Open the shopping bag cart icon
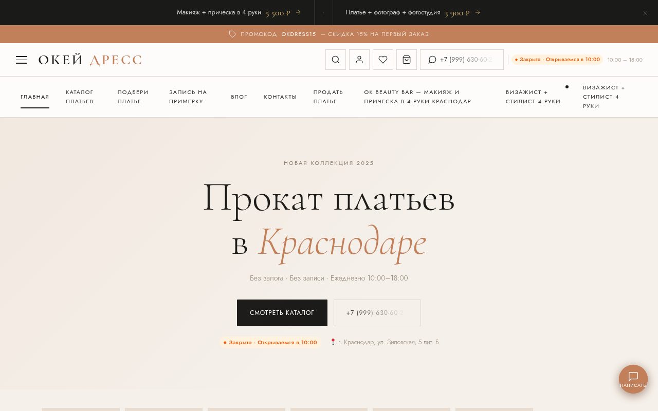658x411 pixels. 407,60
